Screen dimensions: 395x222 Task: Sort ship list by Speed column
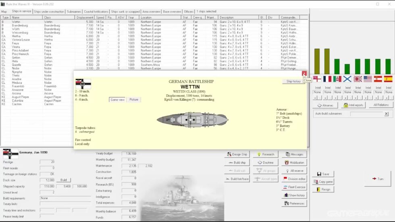(x=100, y=18)
